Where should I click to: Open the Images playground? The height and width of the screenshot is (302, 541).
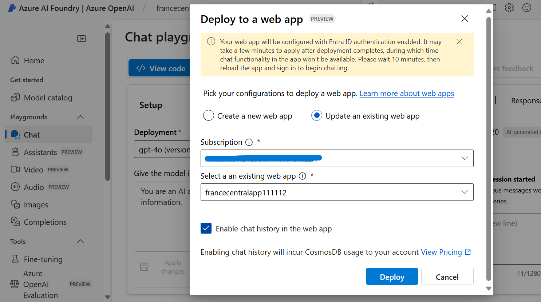click(x=36, y=204)
